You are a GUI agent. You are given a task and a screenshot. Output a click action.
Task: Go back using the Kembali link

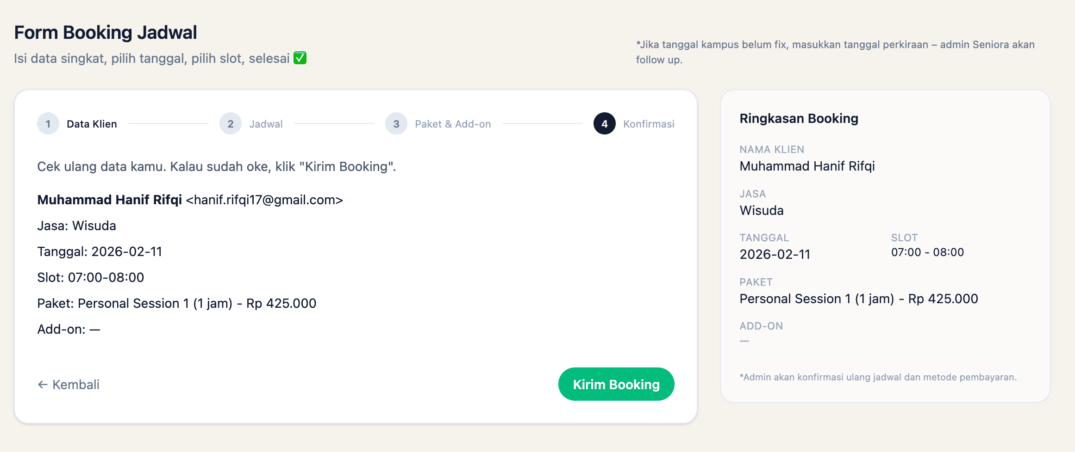pos(76,385)
